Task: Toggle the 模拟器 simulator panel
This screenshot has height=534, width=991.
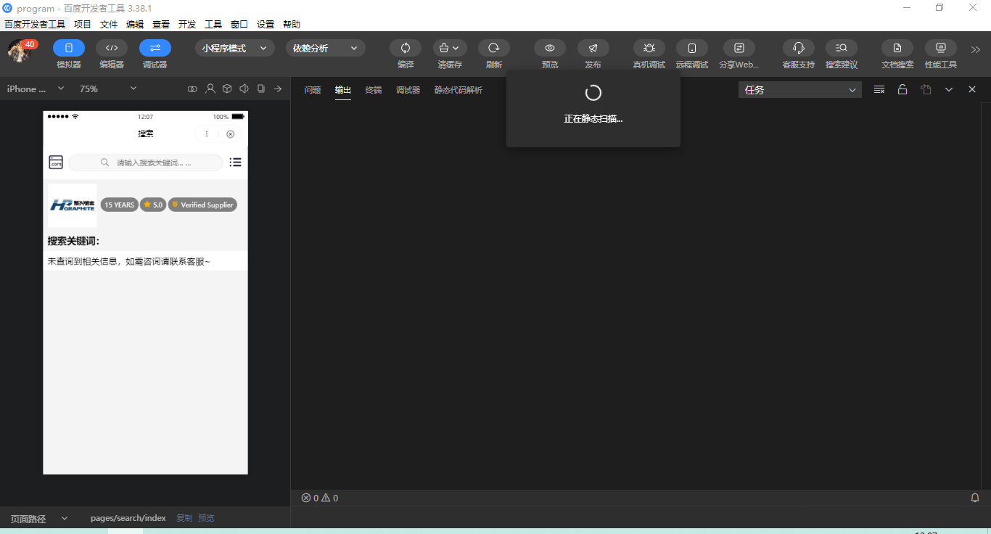Action: point(69,48)
